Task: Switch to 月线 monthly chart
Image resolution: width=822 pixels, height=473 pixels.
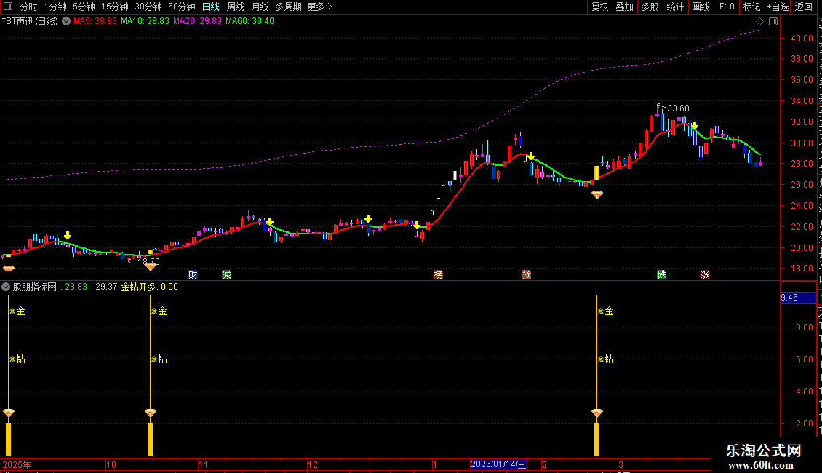Action: (x=260, y=7)
